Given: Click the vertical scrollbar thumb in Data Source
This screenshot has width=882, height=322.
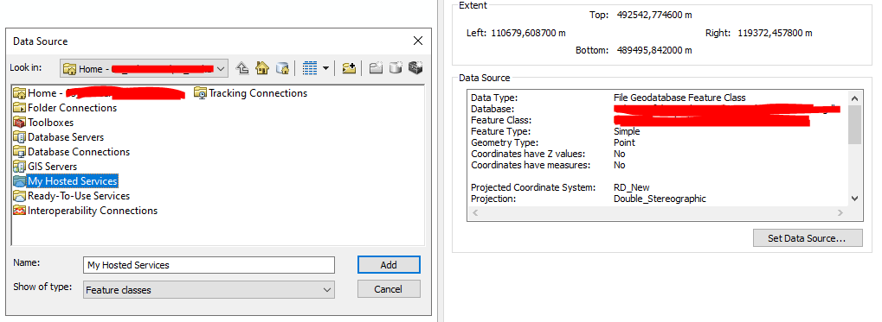Looking at the screenshot, I should tap(855, 124).
